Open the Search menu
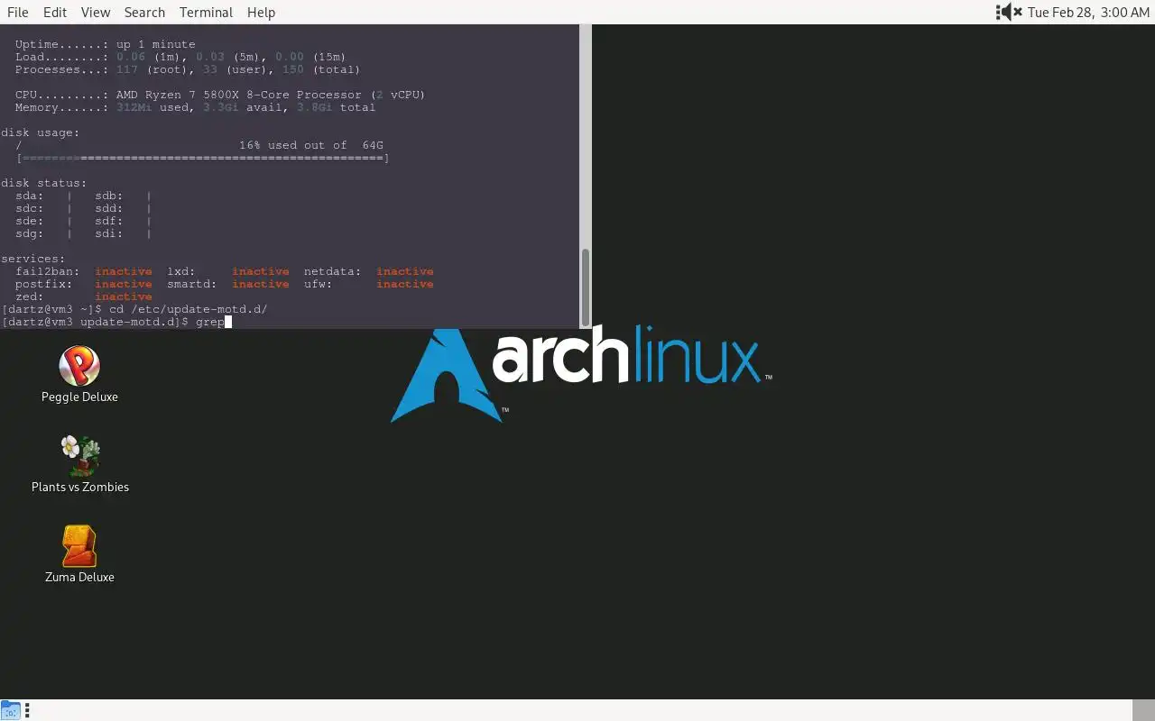This screenshot has height=721, width=1155. pyautogui.click(x=144, y=12)
